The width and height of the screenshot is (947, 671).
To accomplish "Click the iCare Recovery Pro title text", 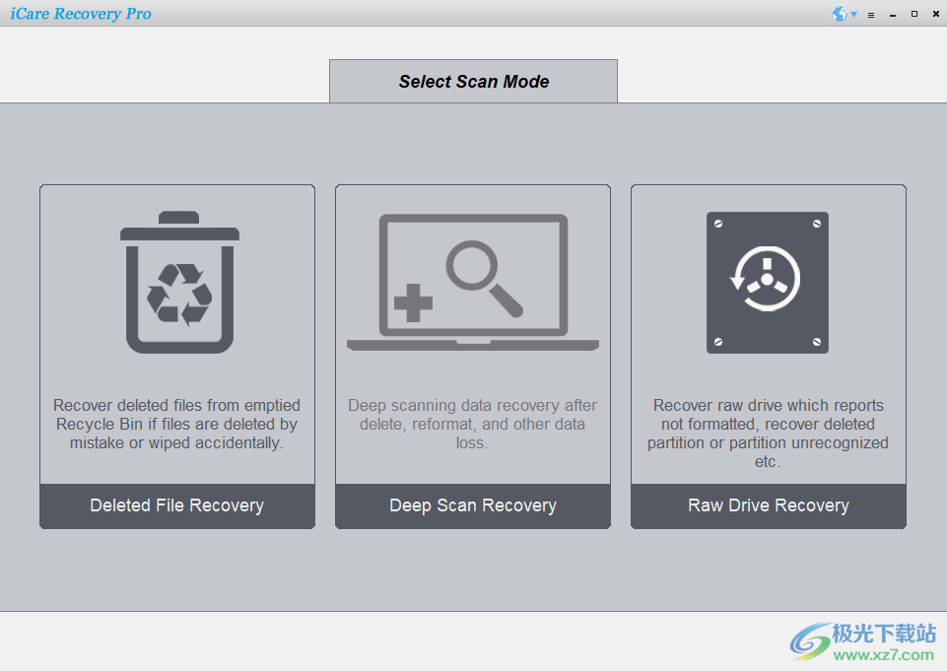I will click(x=81, y=13).
